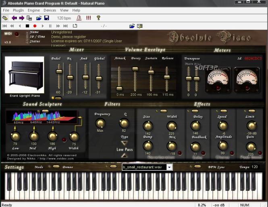The width and height of the screenshot is (268, 207).
Task: Click the Amb mixer slider handle
Action: pos(85,77)
